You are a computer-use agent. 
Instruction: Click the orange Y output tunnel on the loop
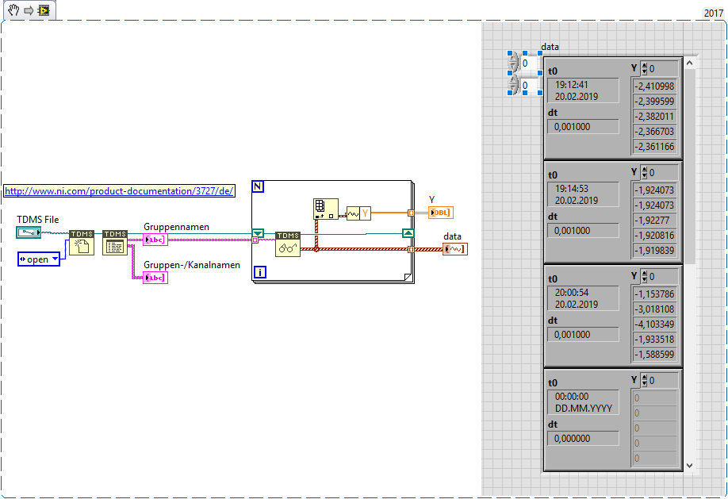(x=411, y=213)
